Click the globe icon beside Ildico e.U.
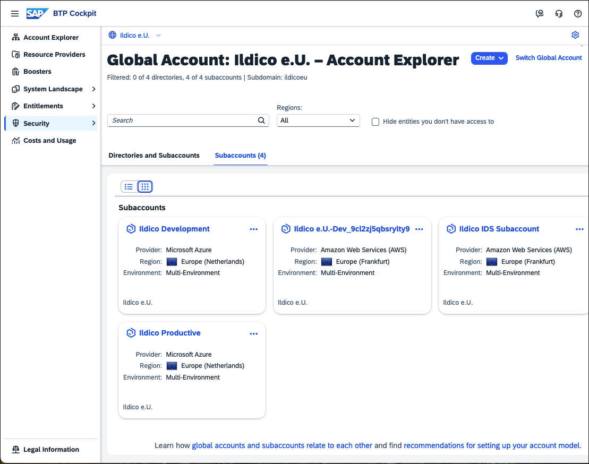589x464 pixels. 112,35
